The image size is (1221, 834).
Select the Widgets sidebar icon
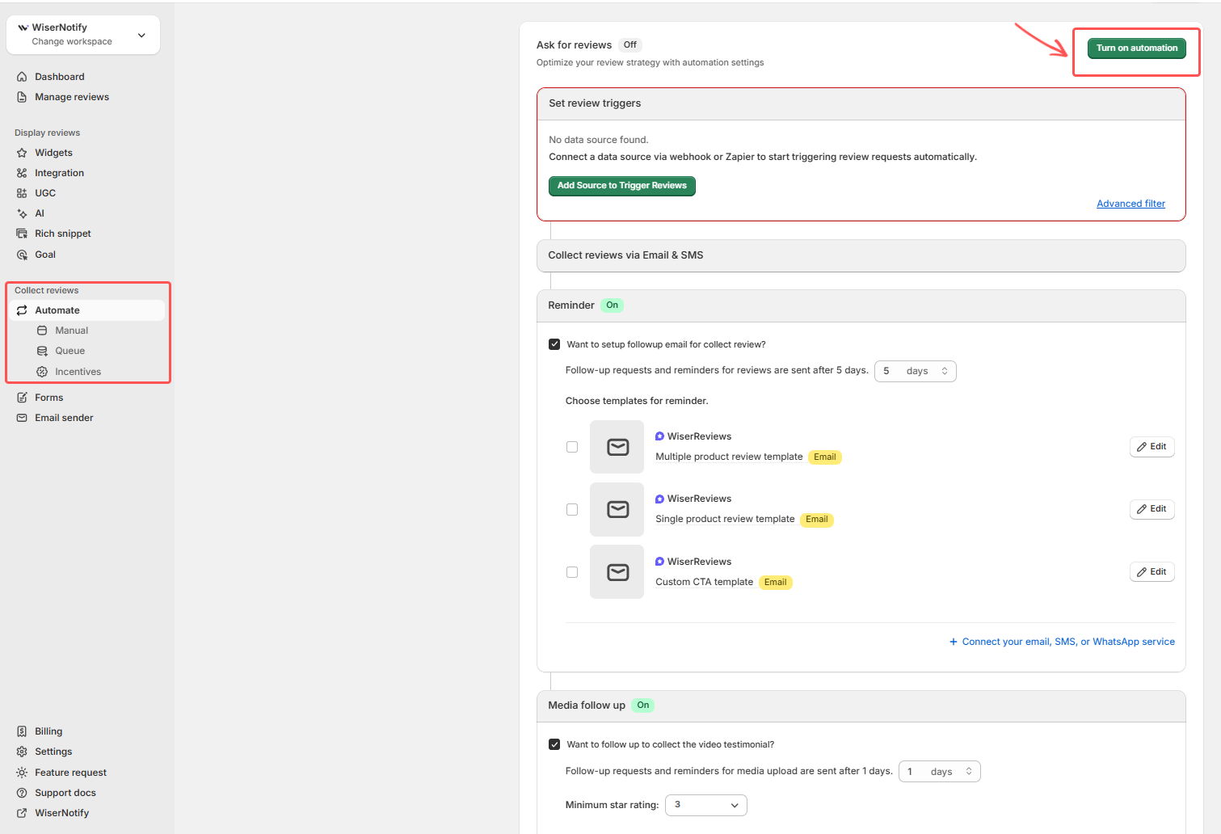coord(22,152)
